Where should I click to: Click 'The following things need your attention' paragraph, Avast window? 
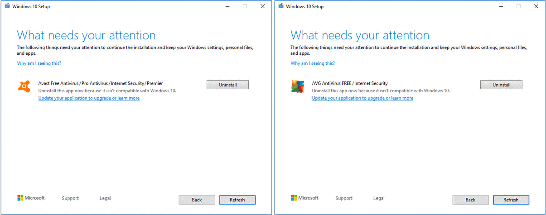point(135,50)
